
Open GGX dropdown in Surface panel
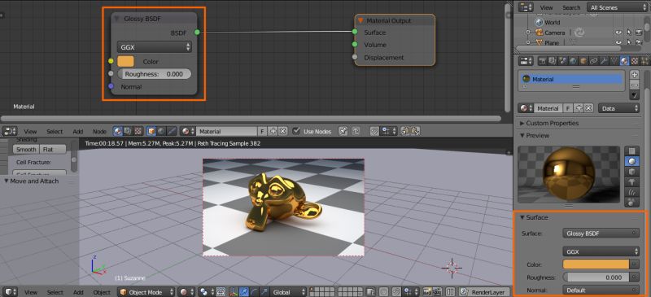[601, 251]
